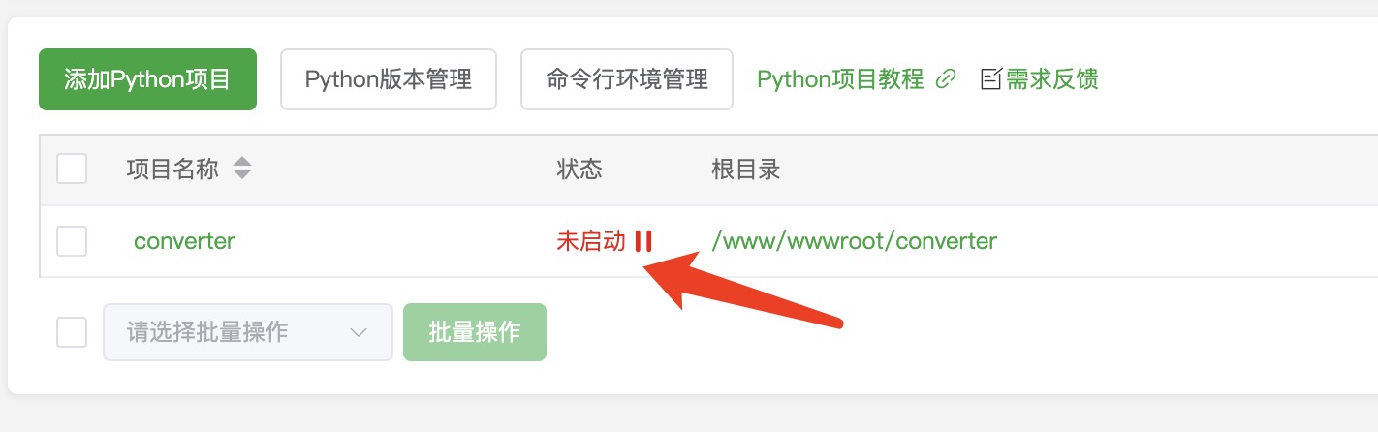This screenshot has height=432, width=1378.
Task: Open 命令行环境管理
Action: point(627,79)
